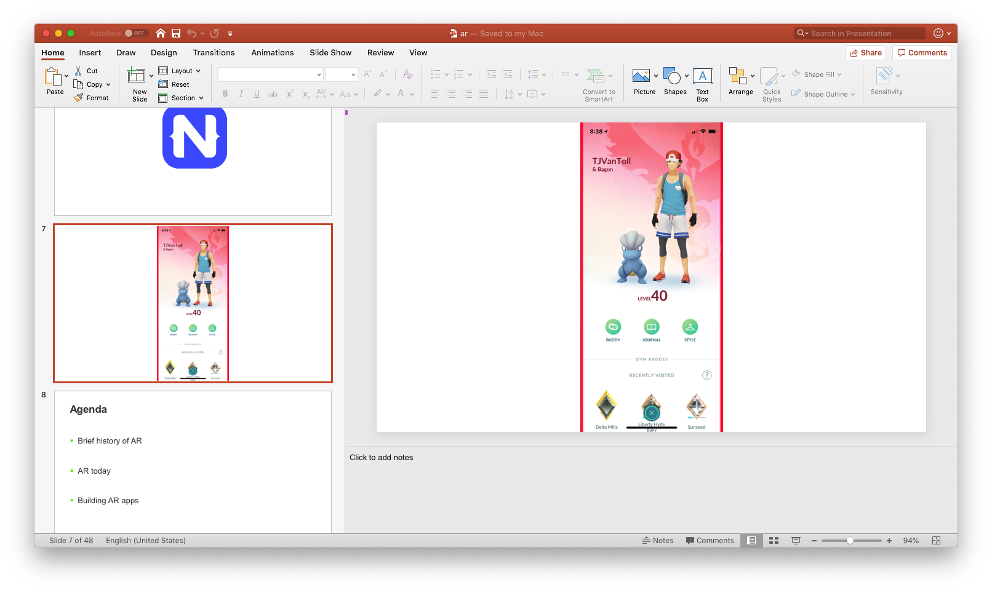992x593 pixels.
Task: Open the font size dropdown
Action: [353, 74]
